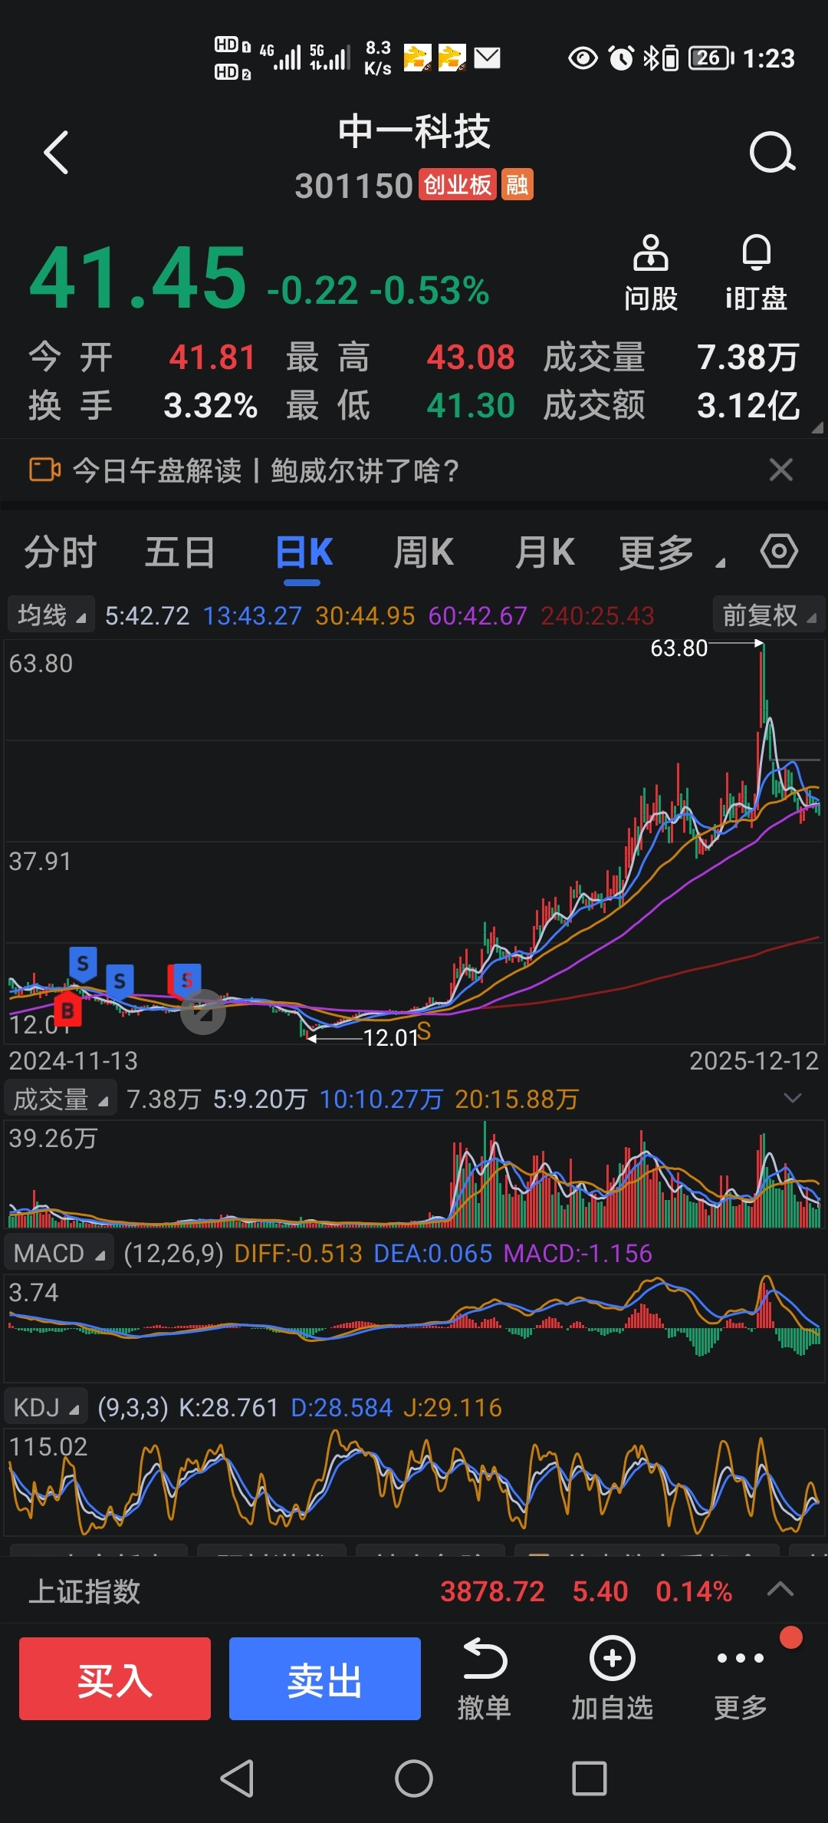Viewport: 828px width, 1823px height.
Task: Tap 成交额 3.12亿 value
Action: (748, 406)
